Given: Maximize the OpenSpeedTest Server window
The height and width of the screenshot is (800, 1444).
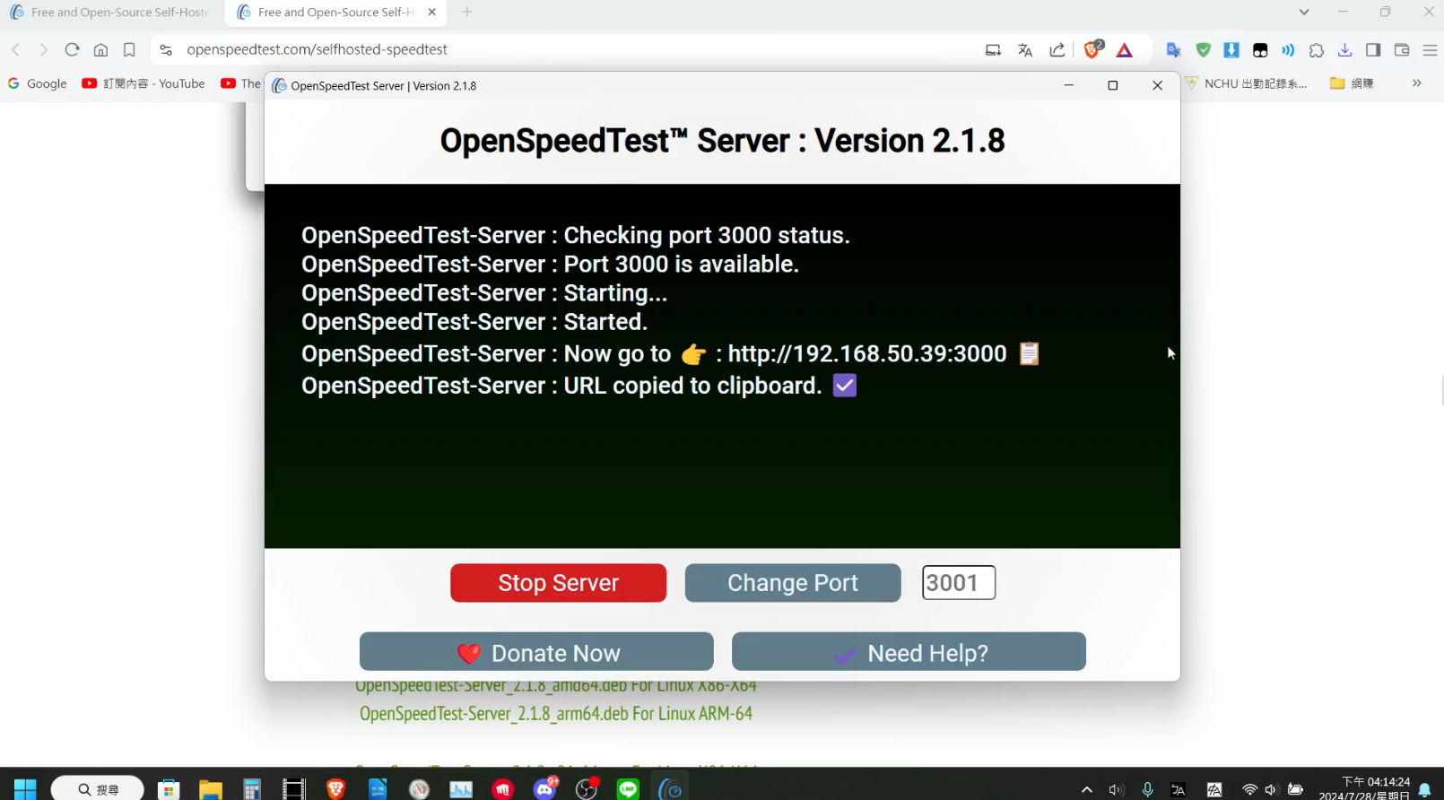Looking at the screenshot, I should point(1113,85).
